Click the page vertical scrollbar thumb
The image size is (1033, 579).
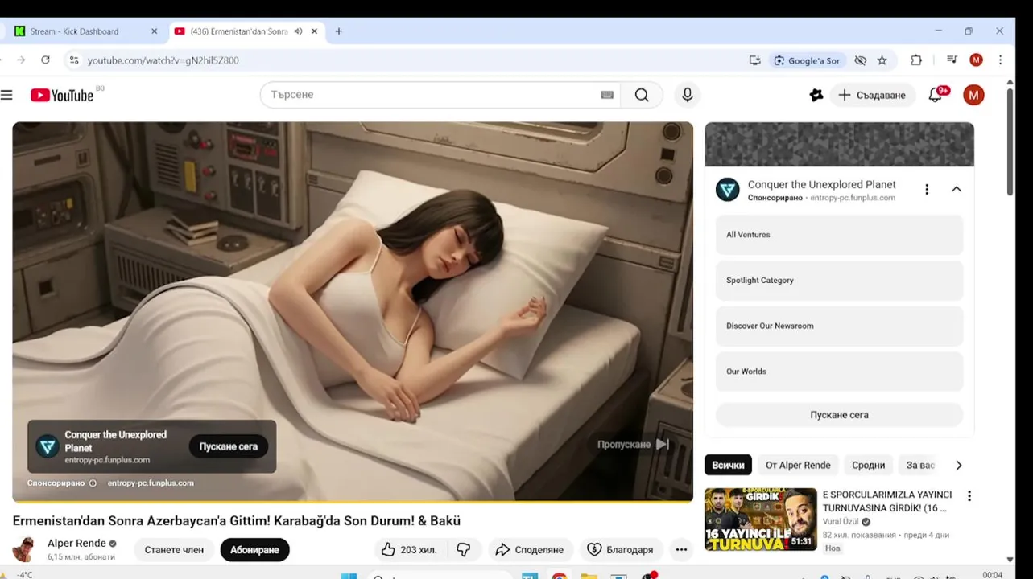pyautogui.click(x=1010, y=141)
